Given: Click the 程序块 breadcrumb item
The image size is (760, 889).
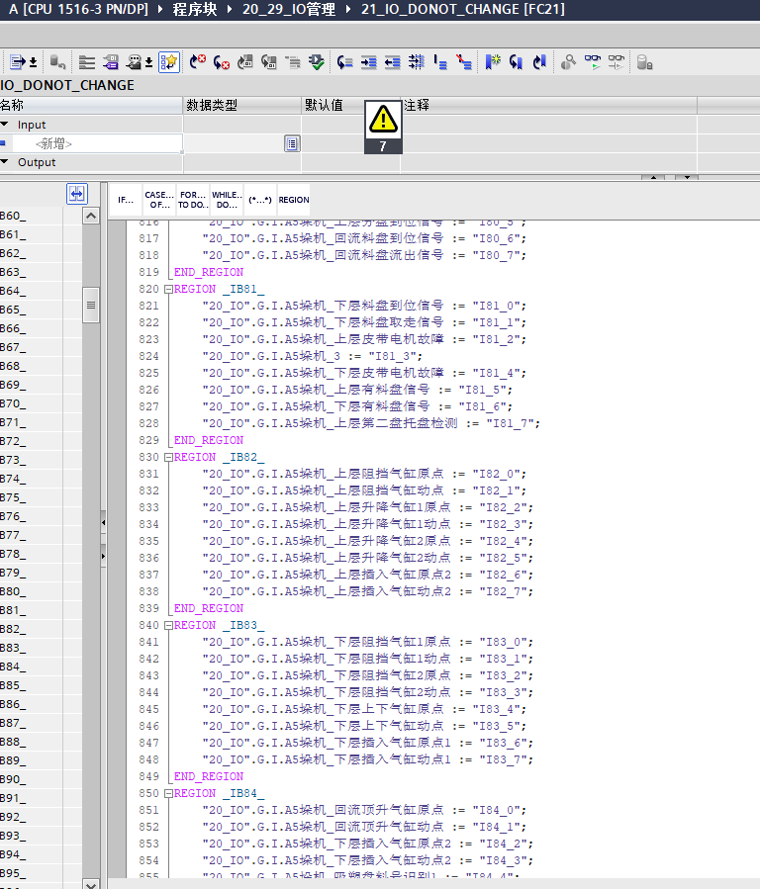Looking at the screenshot, I should click(x=195, y=9).
